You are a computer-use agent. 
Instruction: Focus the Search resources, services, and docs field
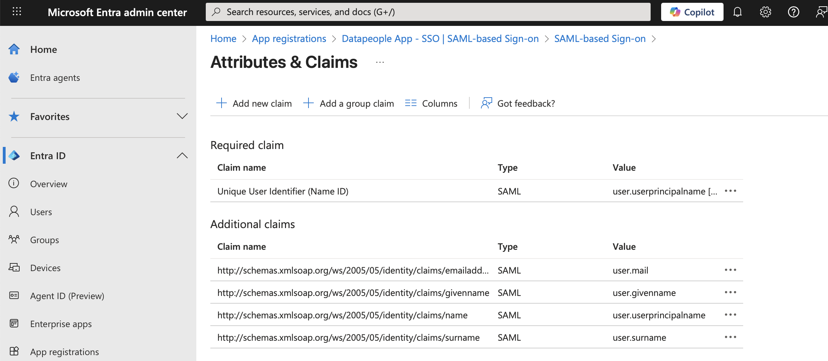pyautogui.click(x=428, y=12)
